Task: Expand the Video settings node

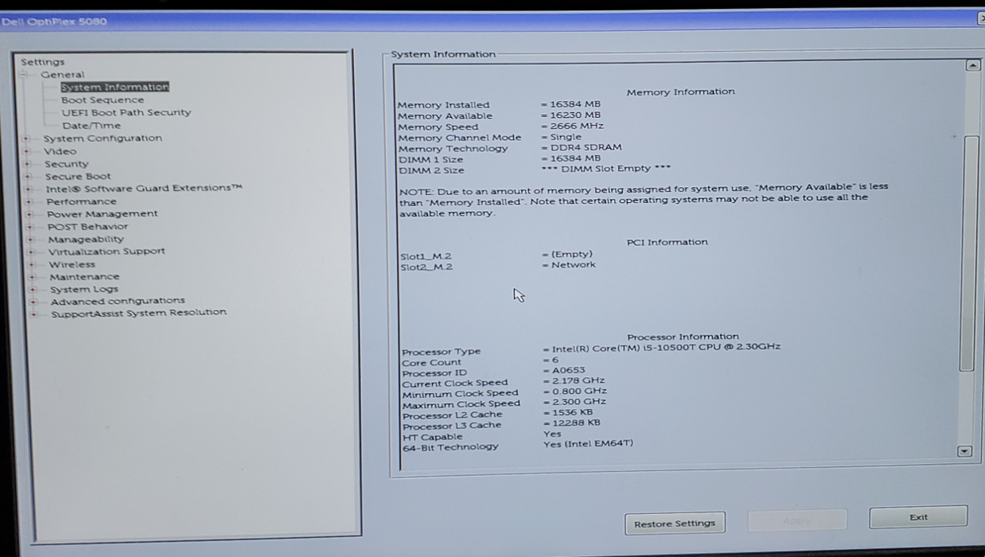Action: click(27, 151)
